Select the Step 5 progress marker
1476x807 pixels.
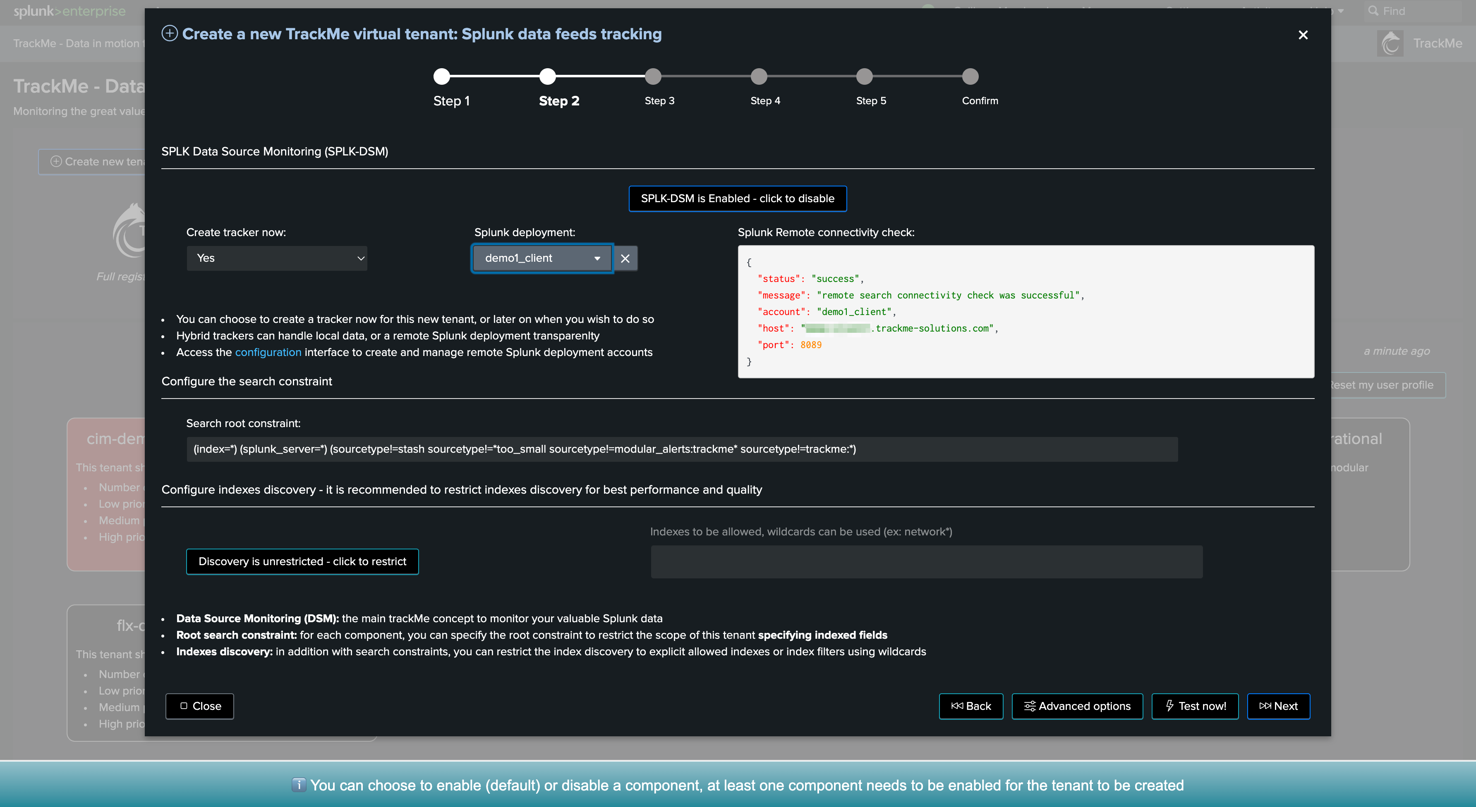click(x=864, y=76)
